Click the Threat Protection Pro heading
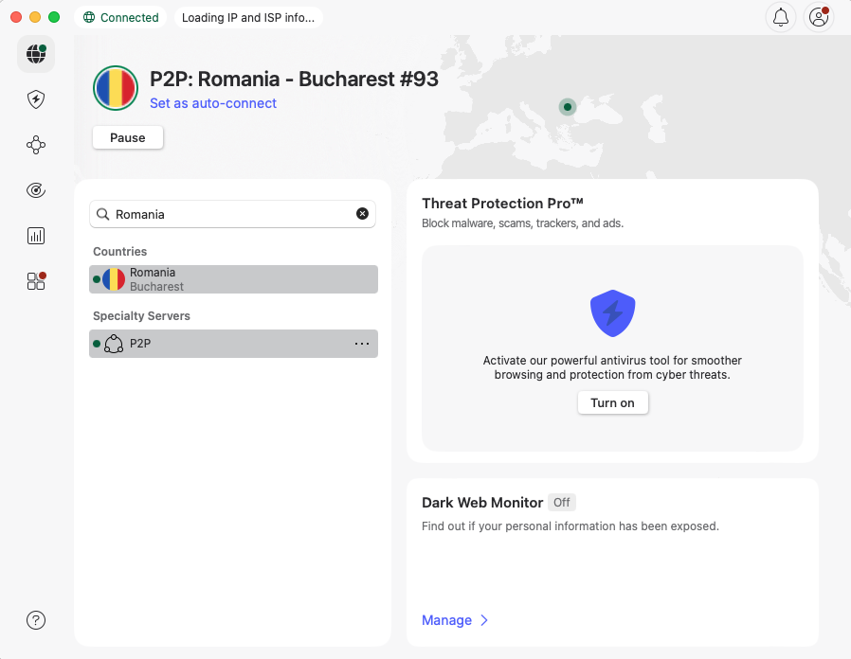This screenshot has height=659, width=851. click(x=502, y=204)
